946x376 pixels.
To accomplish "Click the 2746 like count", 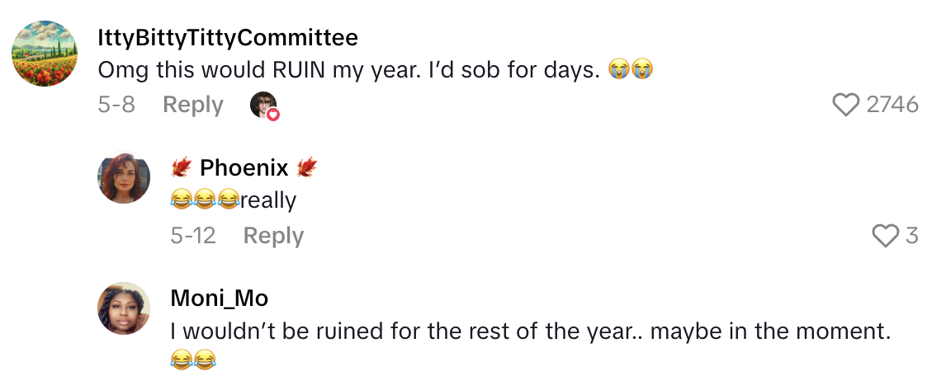I will pos(892,105).
